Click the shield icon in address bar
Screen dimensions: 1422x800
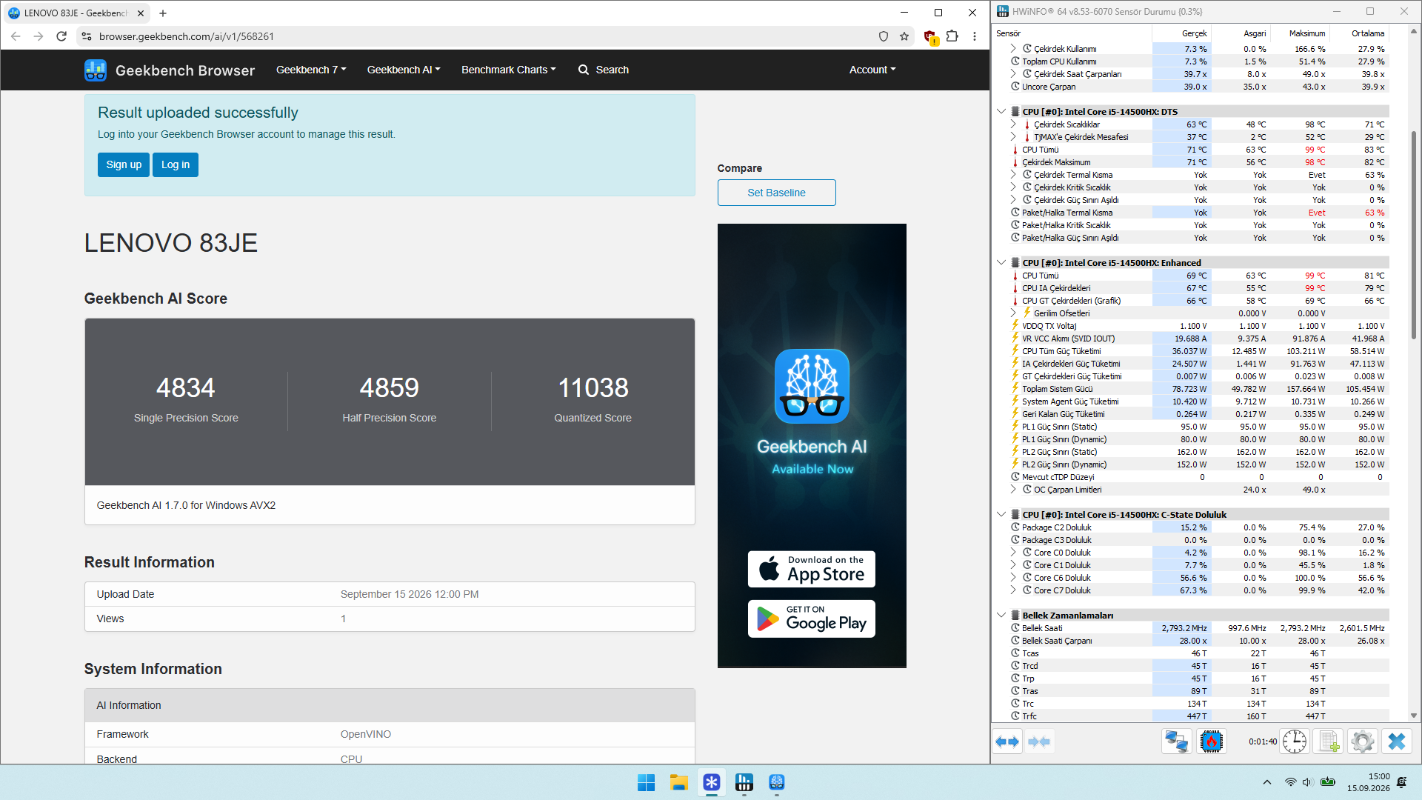coord(884,36)
